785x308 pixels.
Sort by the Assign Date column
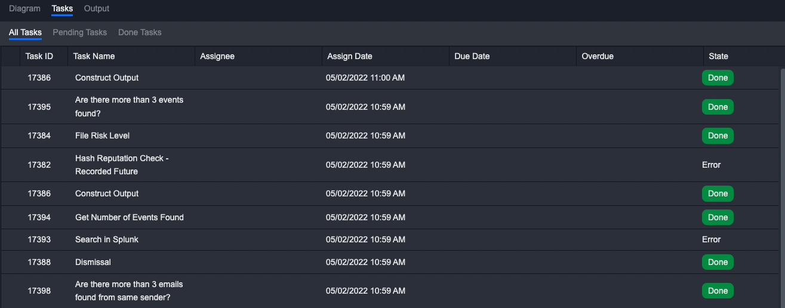[349, 56]
